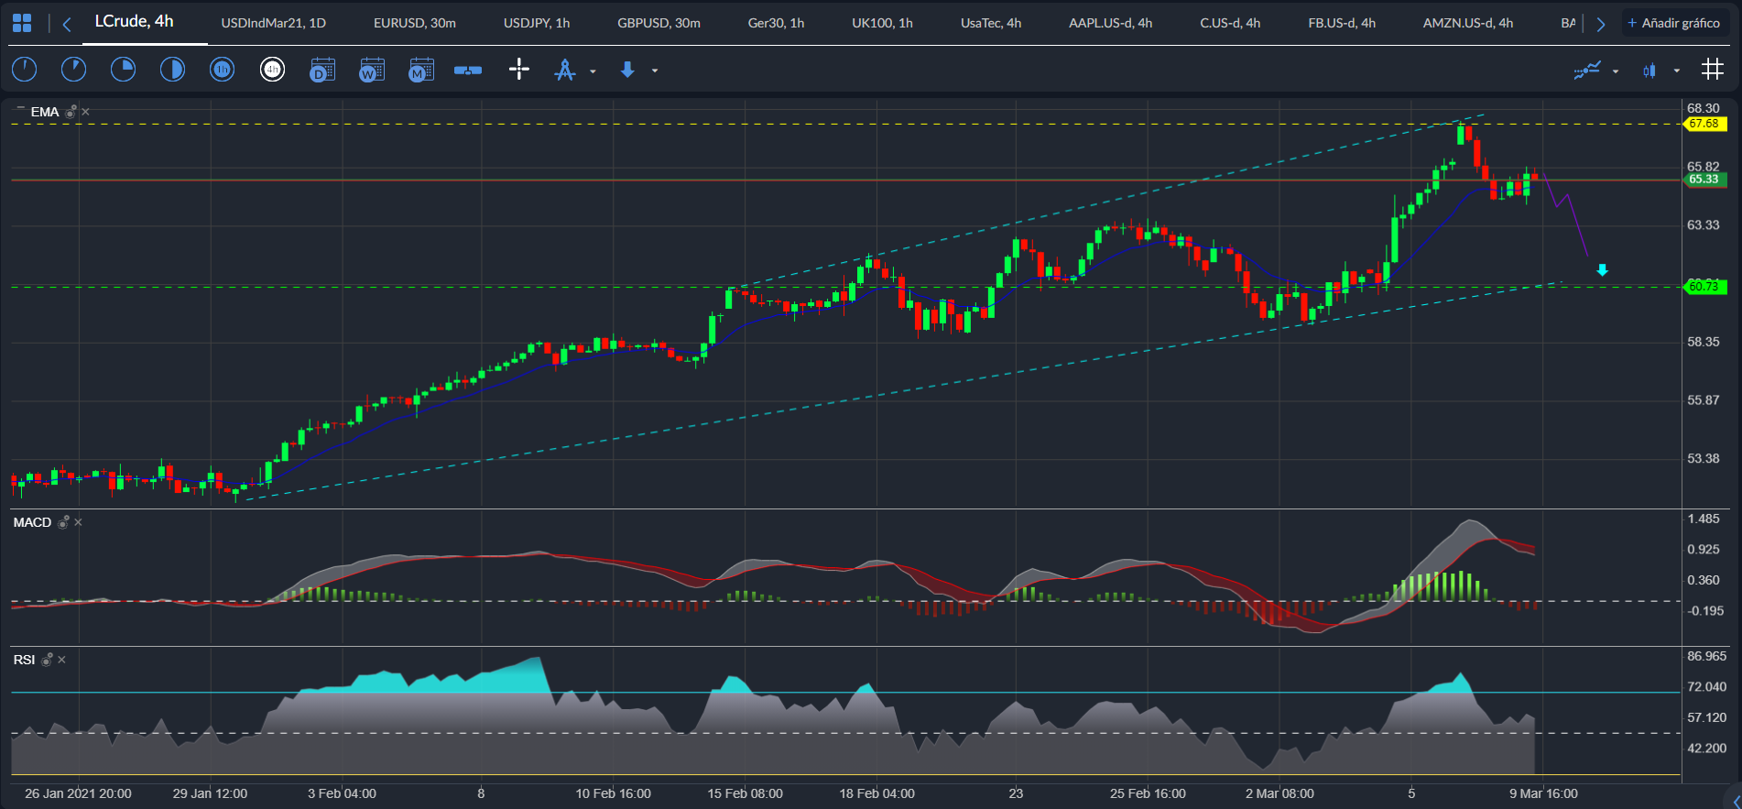1742x809 pixels.
Task: Switch to the monthly (M) calendar timeframe
Action: tap(420, 70)
